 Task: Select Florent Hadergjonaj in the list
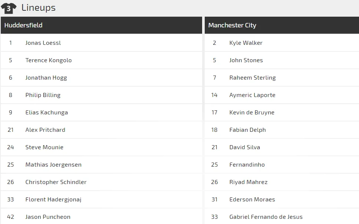(53, 200)
